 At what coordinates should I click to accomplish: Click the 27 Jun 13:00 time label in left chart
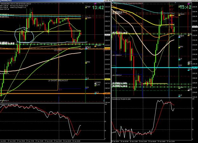pos(12,141)
